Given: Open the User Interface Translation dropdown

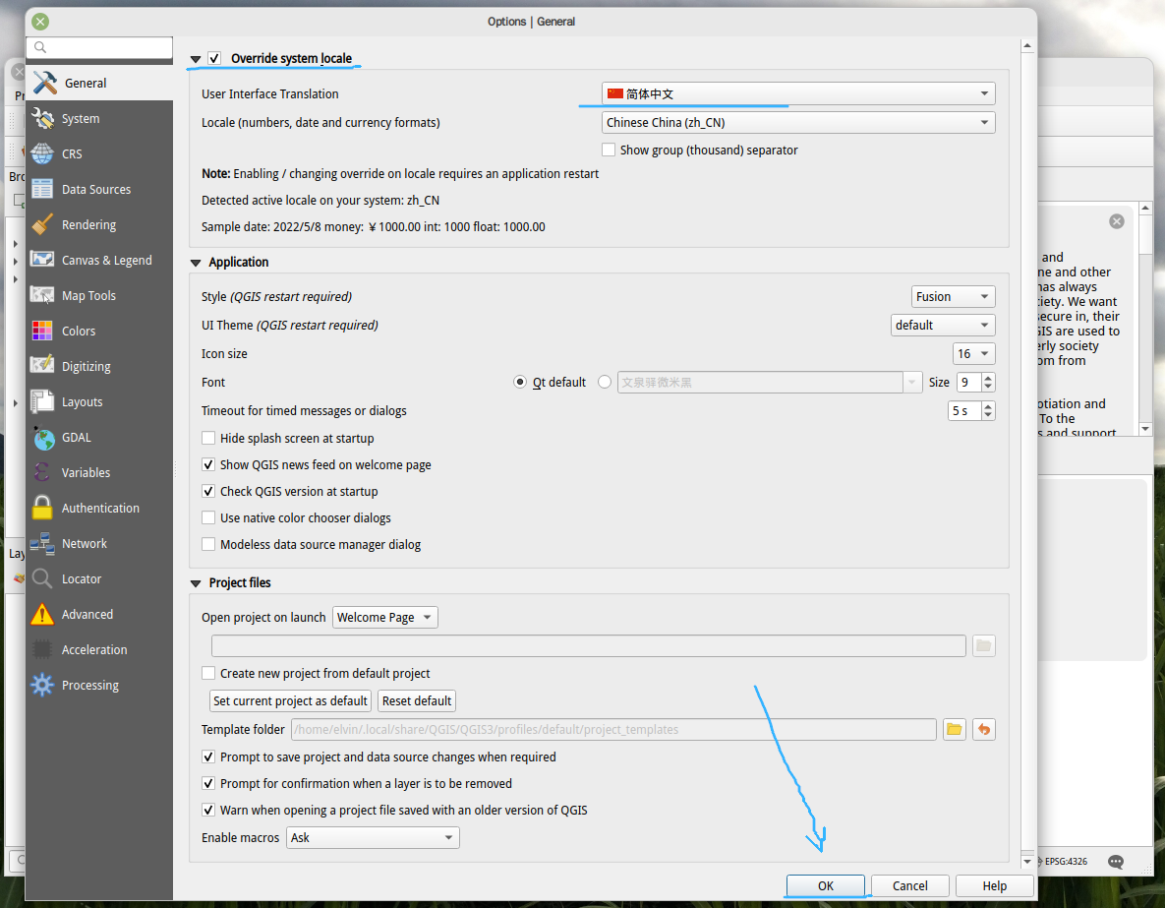Looking at the screenshot, I should tap(798, 93).
